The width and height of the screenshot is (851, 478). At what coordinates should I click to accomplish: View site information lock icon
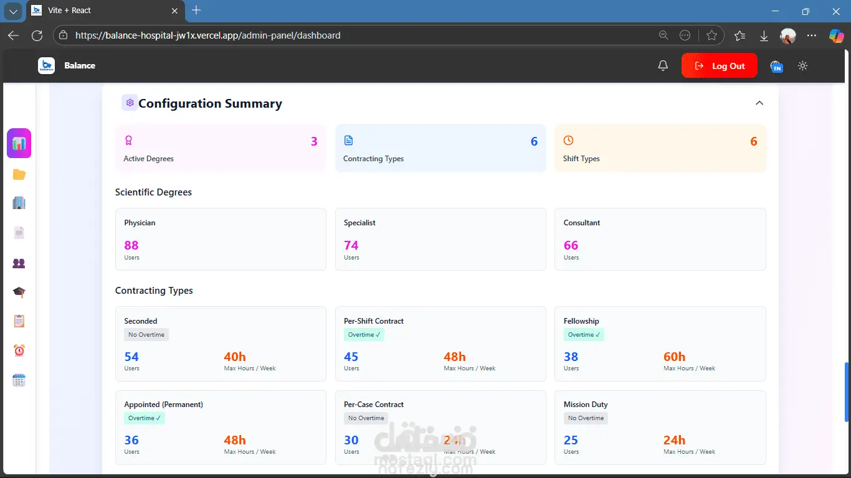pyautogui.click(x=63, y=35)
